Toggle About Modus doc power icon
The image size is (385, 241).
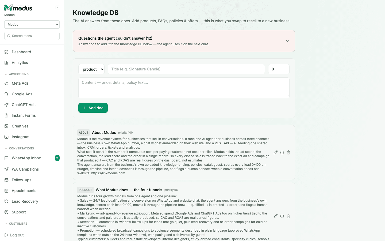(282, 152)
